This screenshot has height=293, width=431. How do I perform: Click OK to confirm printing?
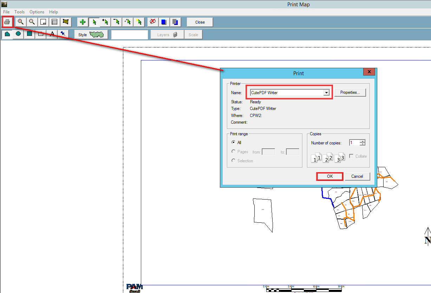[x=329, y=176]
